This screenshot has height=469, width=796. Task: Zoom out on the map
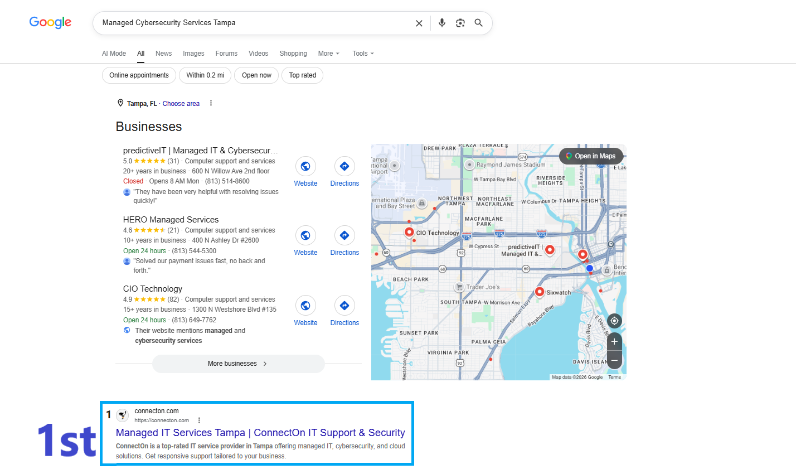coord(614,360)
